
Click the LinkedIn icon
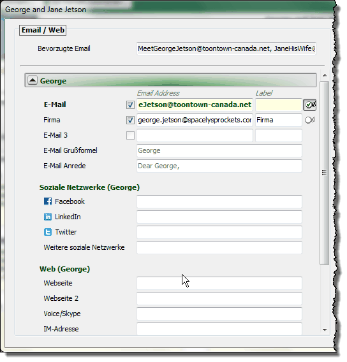[48, 217]
